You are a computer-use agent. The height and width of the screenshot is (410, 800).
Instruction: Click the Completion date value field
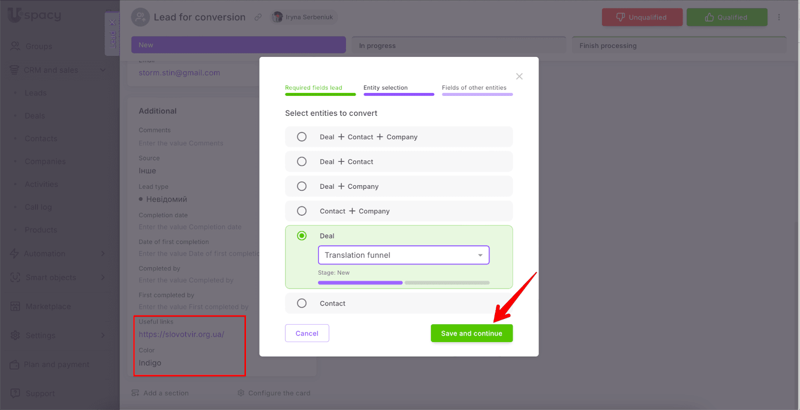click(190, 227)
